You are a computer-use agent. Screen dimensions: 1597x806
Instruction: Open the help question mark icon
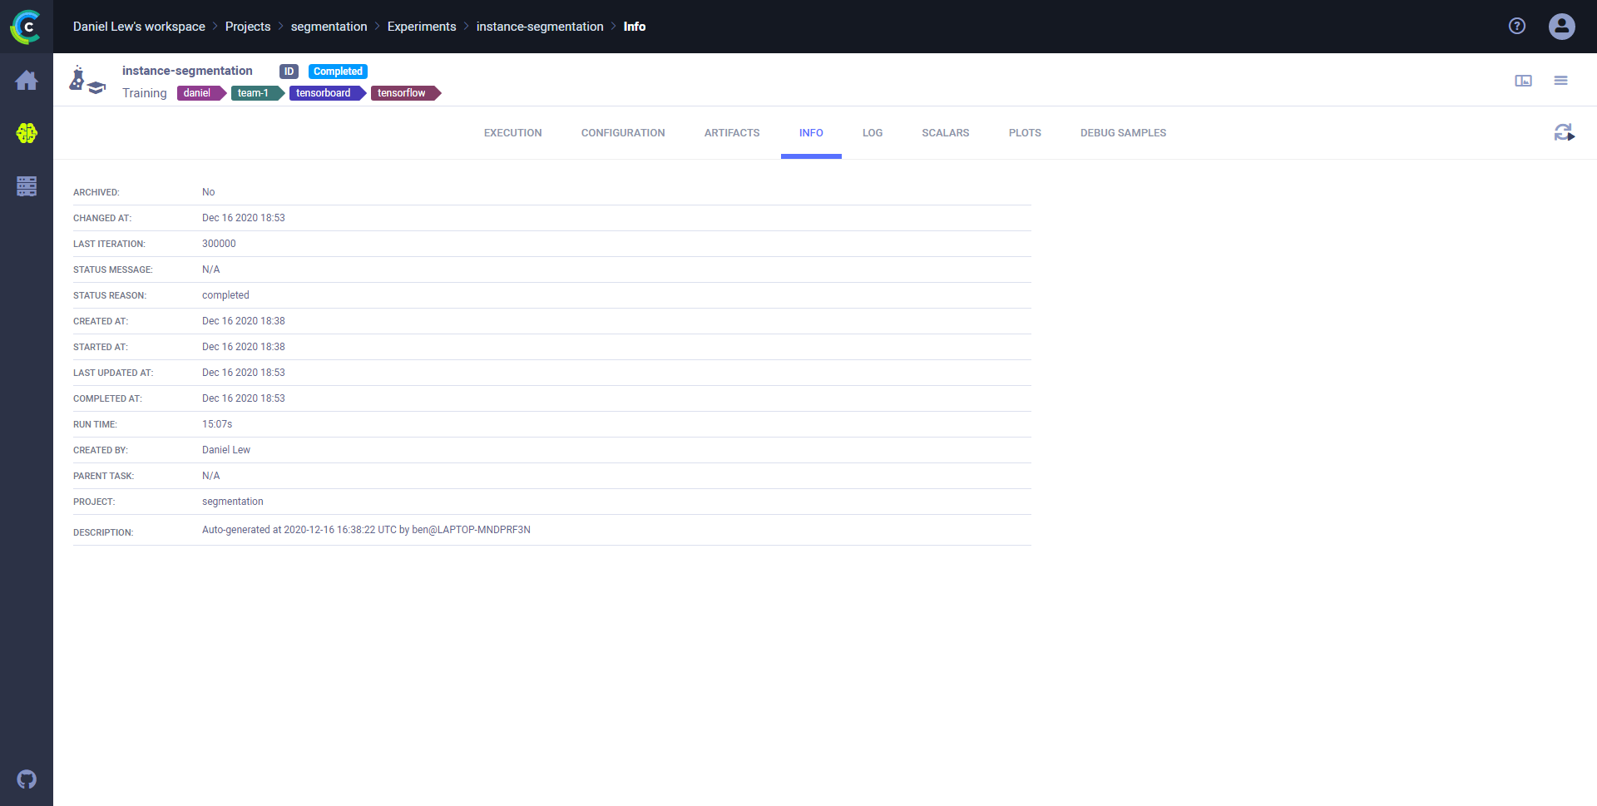(x=1517, y=27)
